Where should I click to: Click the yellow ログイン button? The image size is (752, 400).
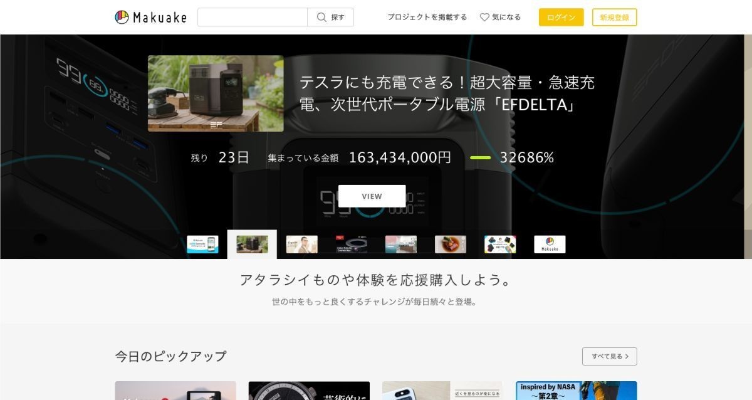click(561, 17)
